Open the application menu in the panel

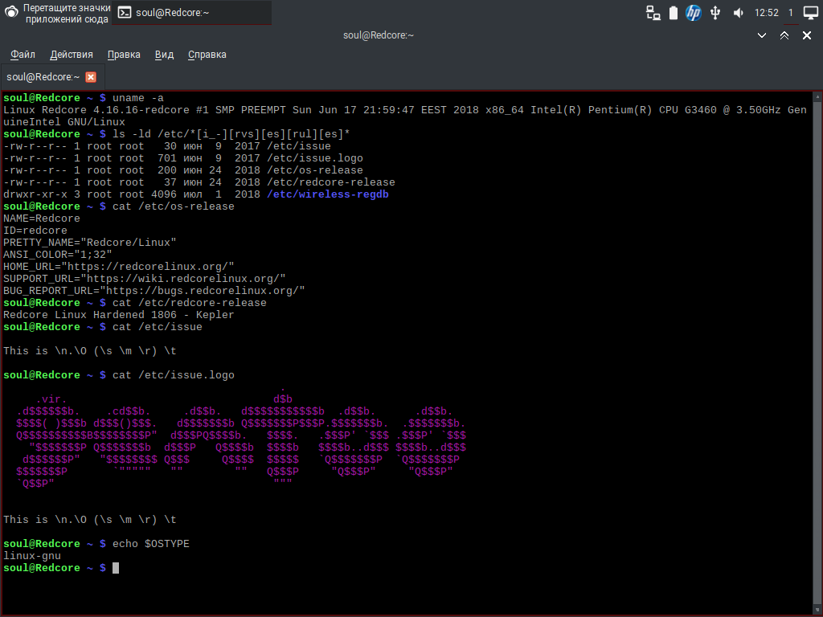point(11,12)
